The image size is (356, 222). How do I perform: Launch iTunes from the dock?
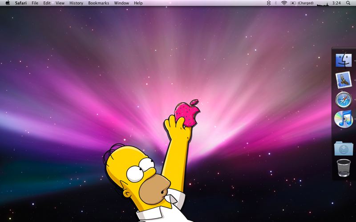coord(344,119)
